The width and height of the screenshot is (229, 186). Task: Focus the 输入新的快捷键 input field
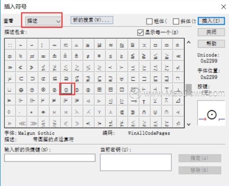coord(50,157)
